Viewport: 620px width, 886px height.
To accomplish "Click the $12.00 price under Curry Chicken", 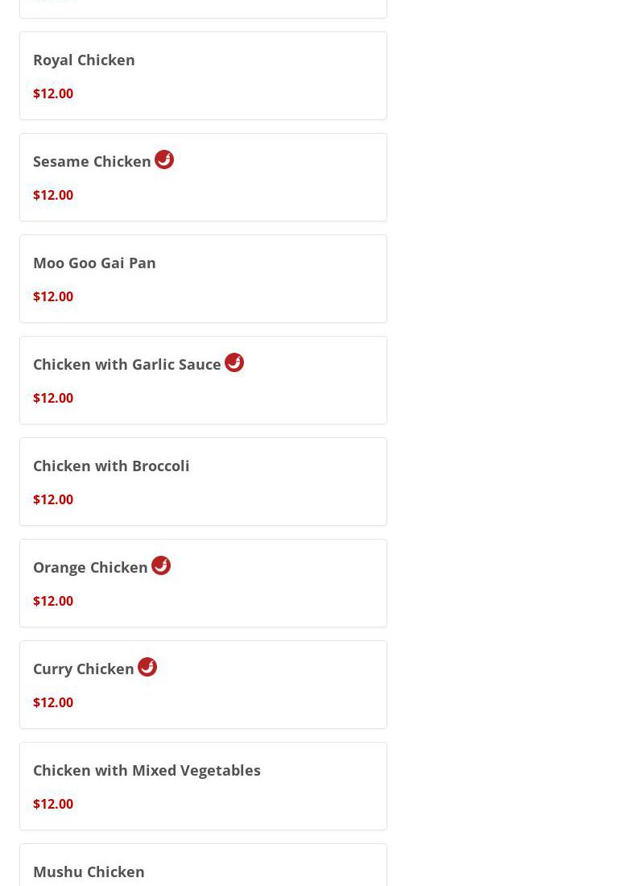I will pos(53,702).
